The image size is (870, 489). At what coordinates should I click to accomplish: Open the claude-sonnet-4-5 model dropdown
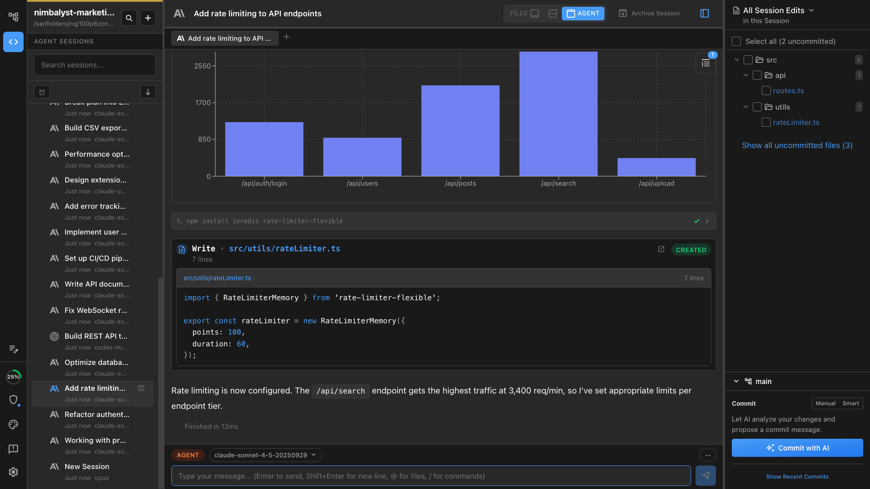pos(266,455)
